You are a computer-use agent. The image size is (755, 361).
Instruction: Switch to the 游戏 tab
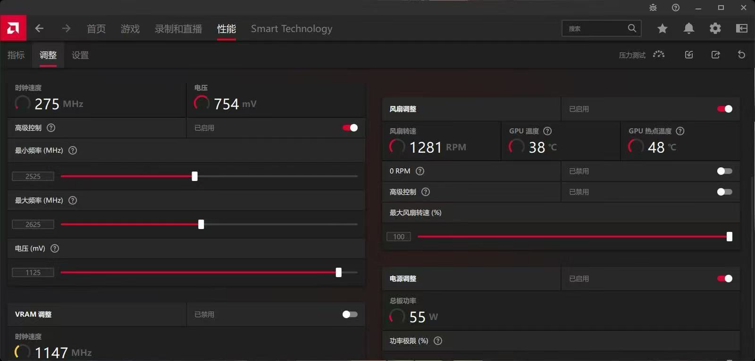pyautogui.click(x=130, y=29)
